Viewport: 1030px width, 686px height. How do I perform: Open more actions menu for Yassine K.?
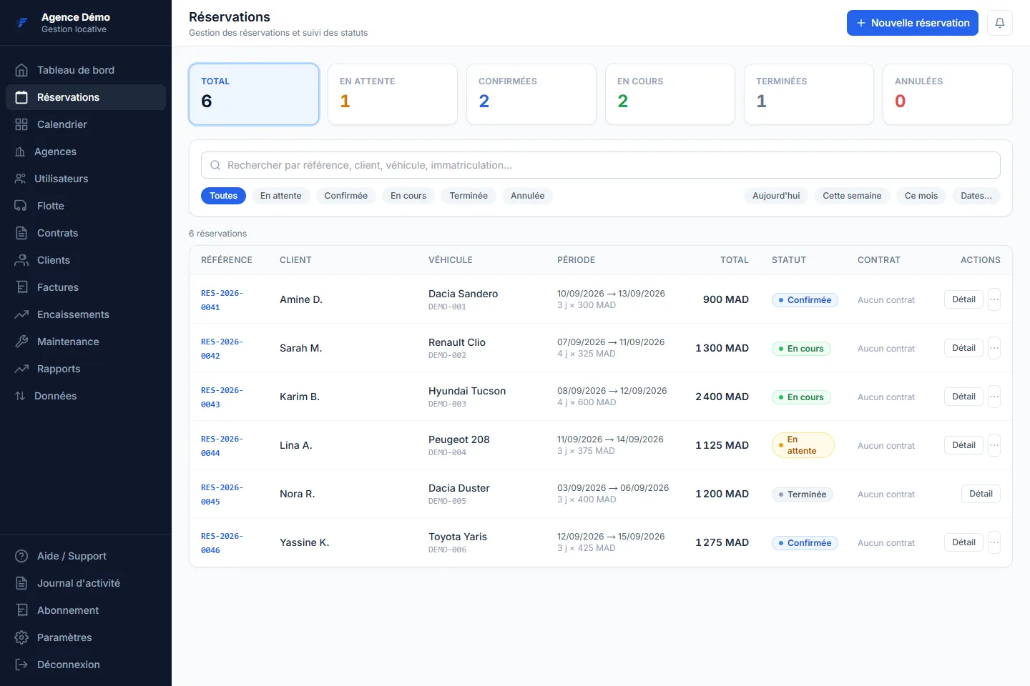pos(994,542)
